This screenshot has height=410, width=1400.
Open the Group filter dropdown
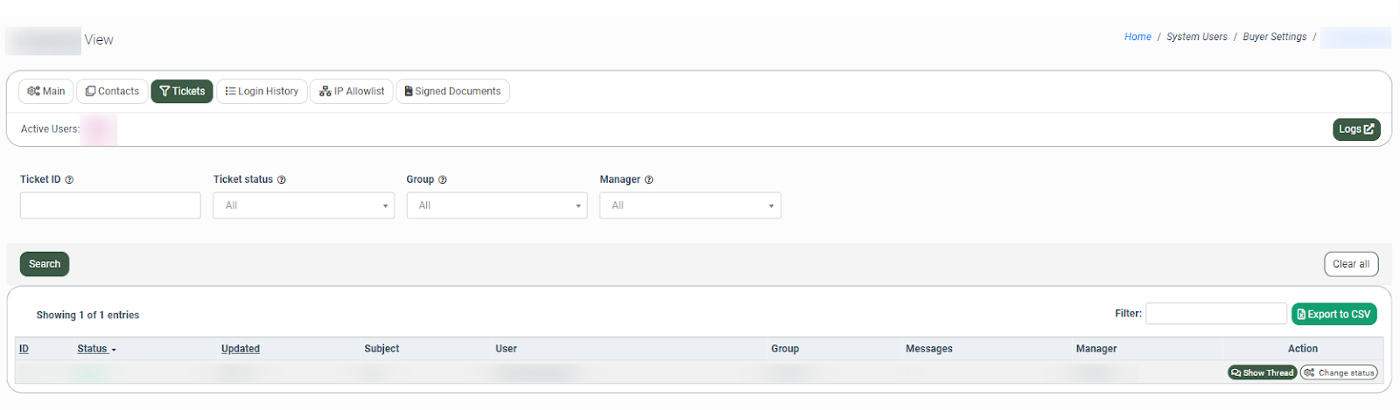[x=497, y=205]
